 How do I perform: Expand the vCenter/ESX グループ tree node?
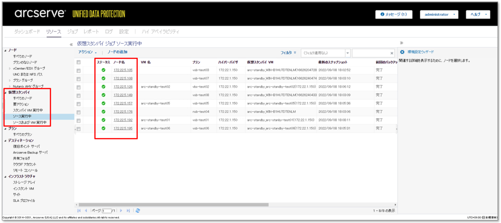click(x=10, y=68)
